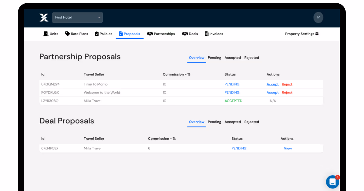
Task: Click the Units door icon
Action: (46, 34)
